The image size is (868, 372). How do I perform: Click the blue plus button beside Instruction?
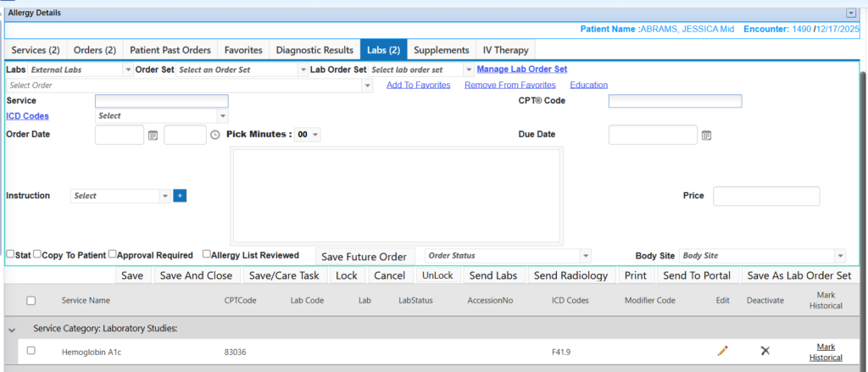(180, 196)
